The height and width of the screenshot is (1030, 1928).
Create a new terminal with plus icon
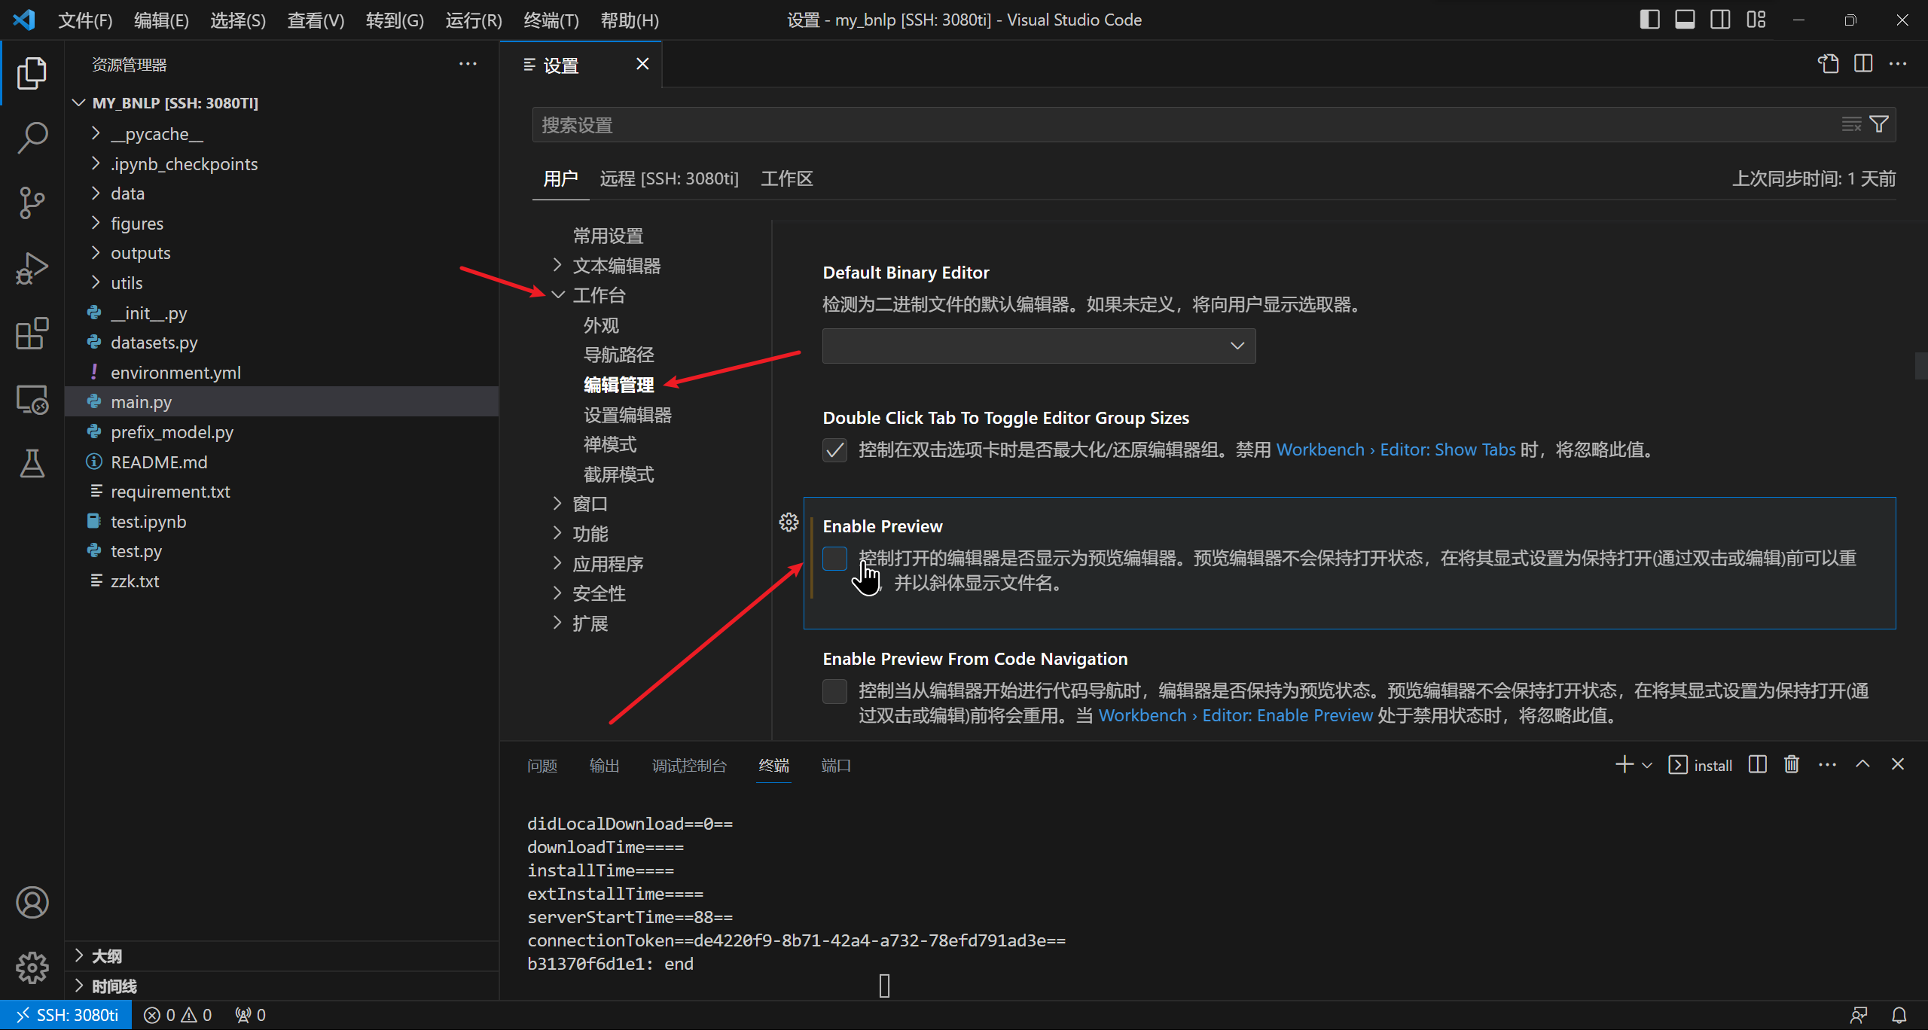pos(1624,764)
